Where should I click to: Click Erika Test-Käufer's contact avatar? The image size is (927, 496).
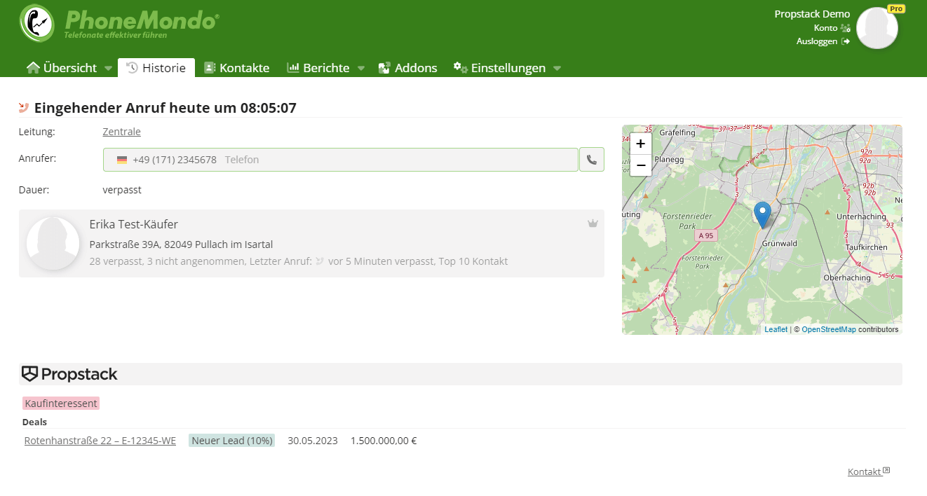[x=53, y=243]
